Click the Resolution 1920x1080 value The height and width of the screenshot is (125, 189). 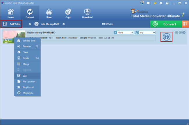72,38
